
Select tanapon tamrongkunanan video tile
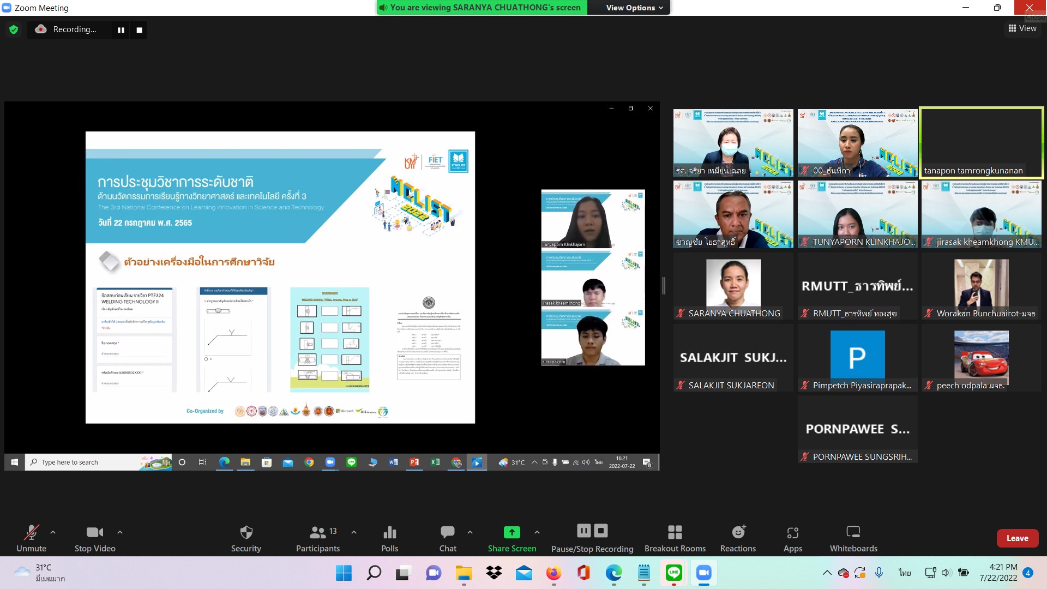point(981,142)
